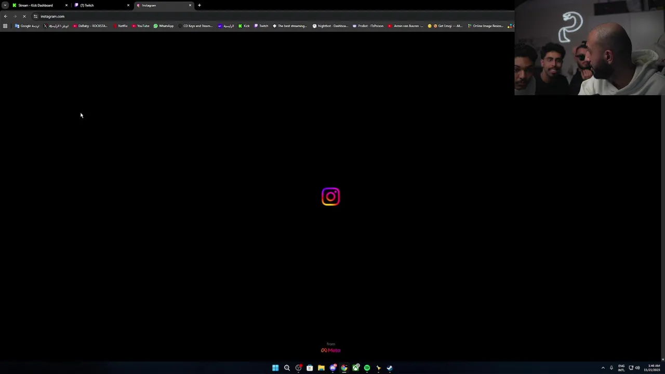This screenshot has height=374, width=665.
Task: Open site information icon in address bar
Action: pos(35,17)
